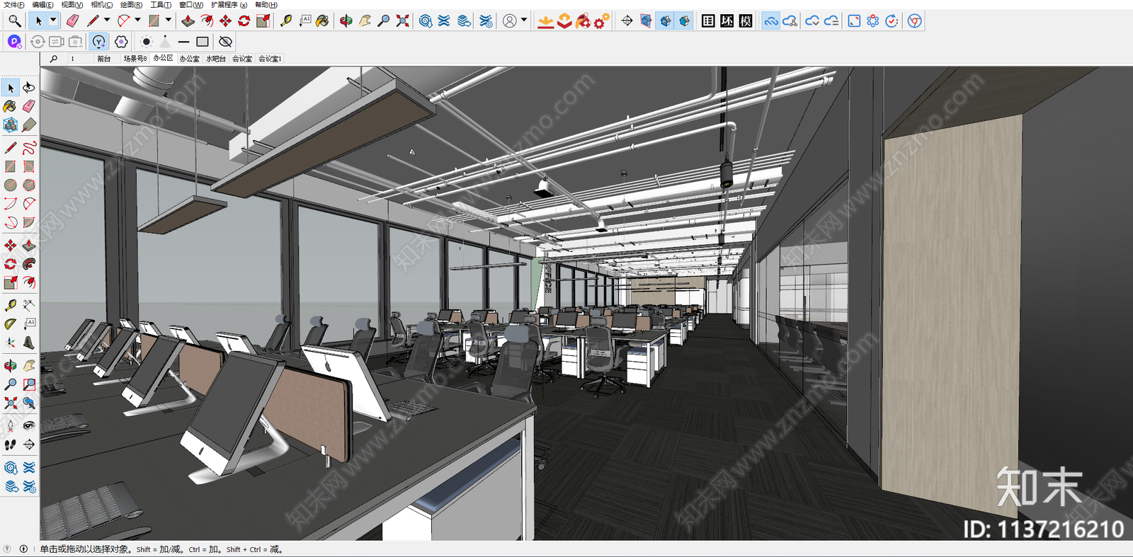Image resolution: width=1133 pixels, height=557 pixels.
Task: Click the Zoom magnifier in top toolbar
Action: coord(384,21)
